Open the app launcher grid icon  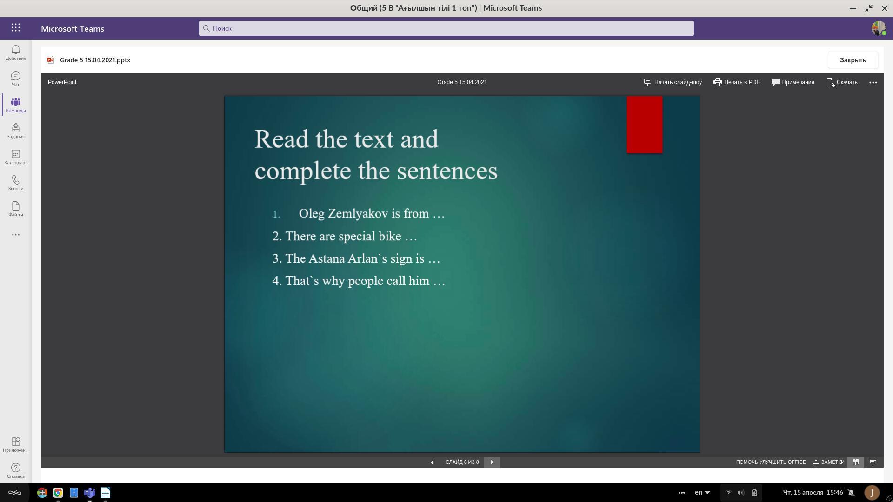coord(16,28)
